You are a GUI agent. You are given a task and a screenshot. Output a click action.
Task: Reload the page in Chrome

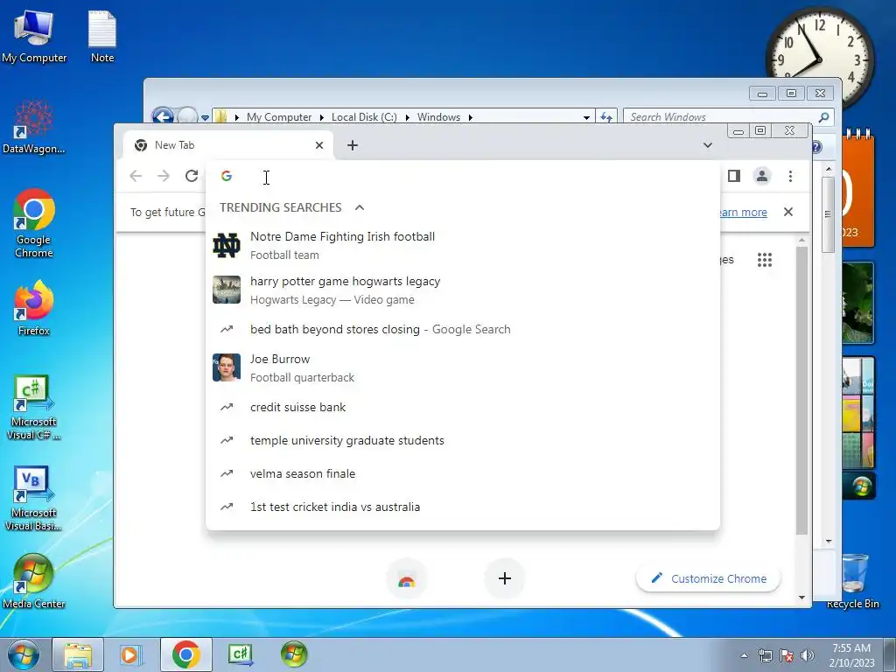[x=192, y=176]
